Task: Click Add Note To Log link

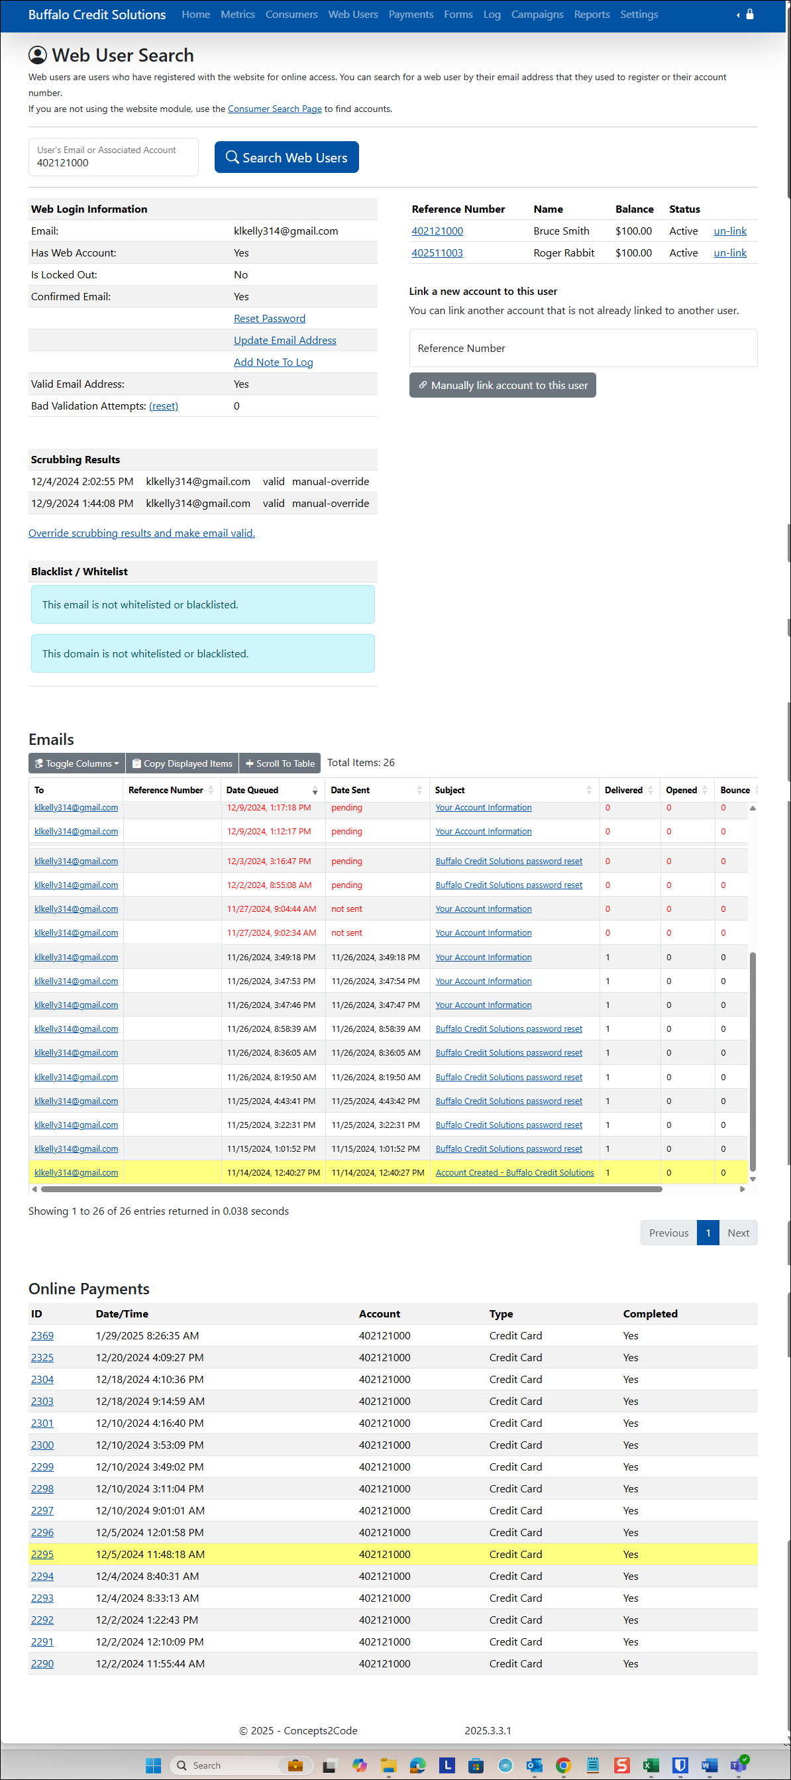Action: point(273,362)
